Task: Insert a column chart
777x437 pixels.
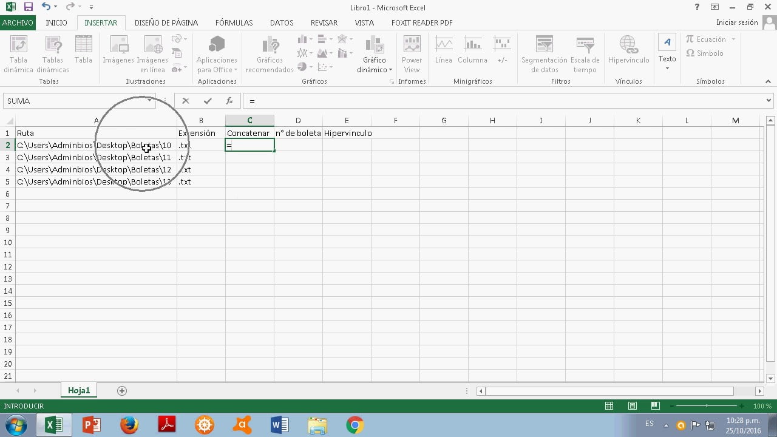Action: tap(305, 39)
